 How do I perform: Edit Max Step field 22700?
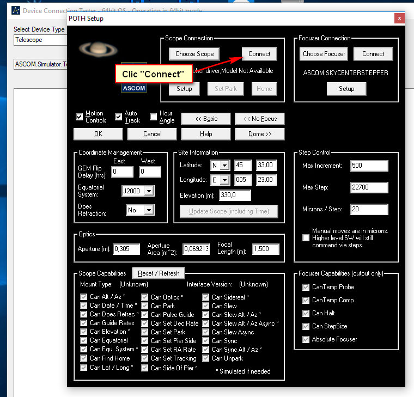coord(369,187)
